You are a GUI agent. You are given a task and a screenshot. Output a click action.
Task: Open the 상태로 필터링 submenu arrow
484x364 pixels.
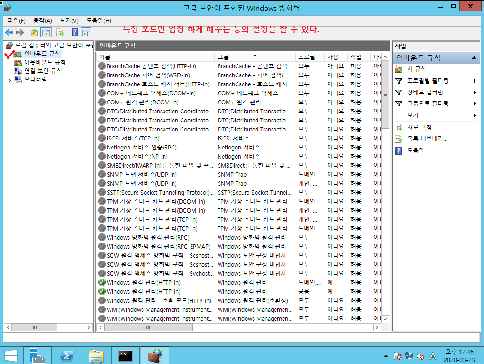pos(475,93)
